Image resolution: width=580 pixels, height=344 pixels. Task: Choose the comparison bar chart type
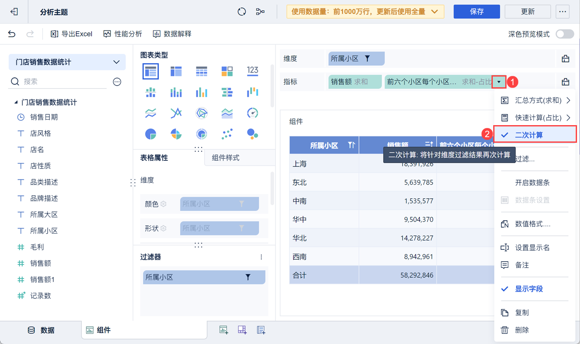coord(227,92)
